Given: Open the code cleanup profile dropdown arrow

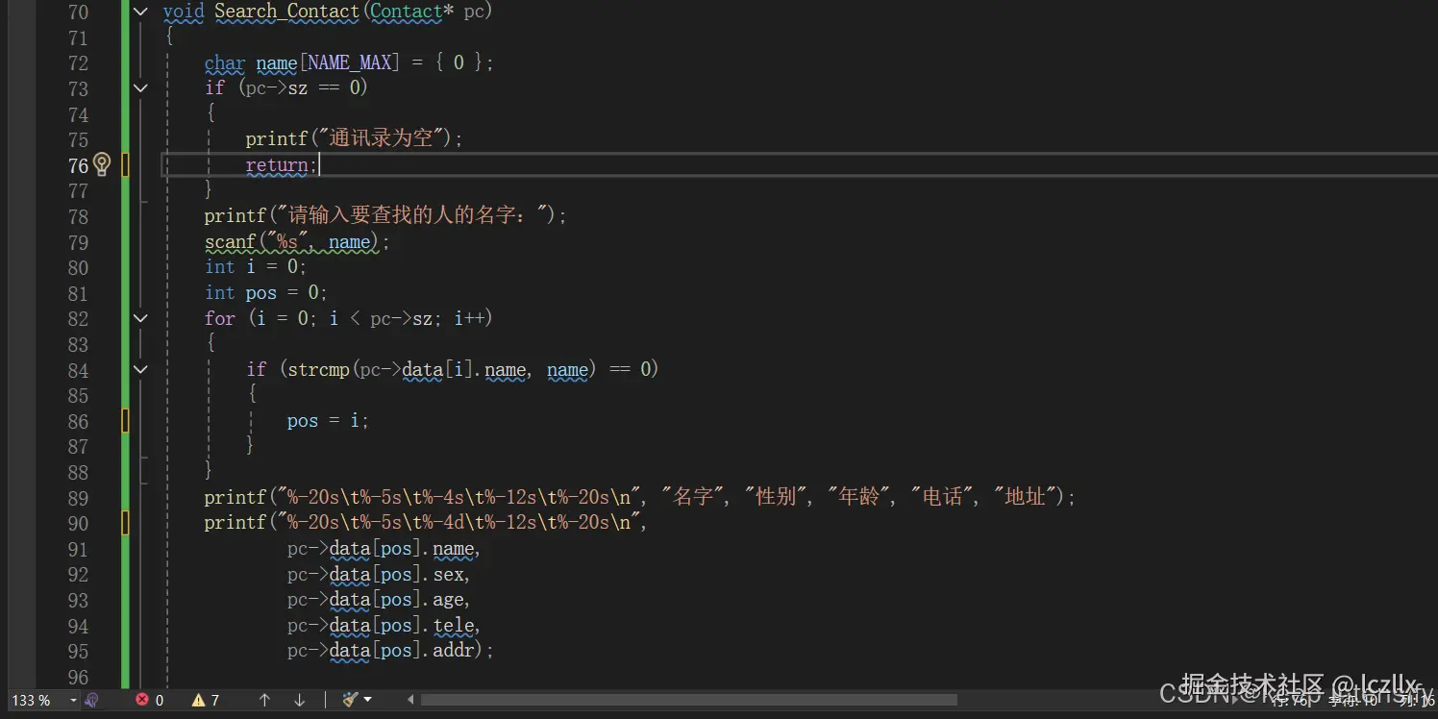Looking at the screenshot, I should (368, 700).
